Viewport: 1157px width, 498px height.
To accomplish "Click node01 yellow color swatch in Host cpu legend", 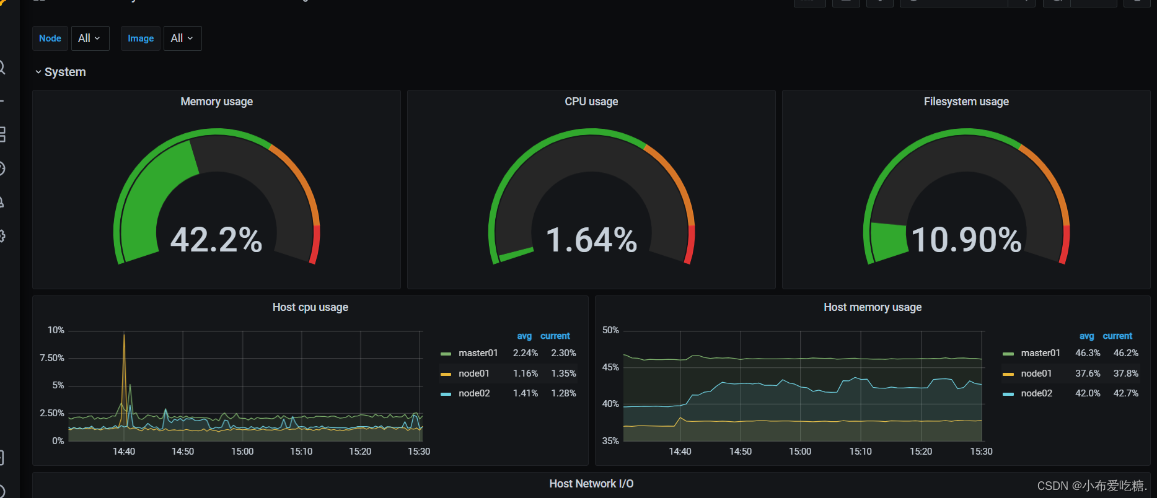I will point(446,374).
